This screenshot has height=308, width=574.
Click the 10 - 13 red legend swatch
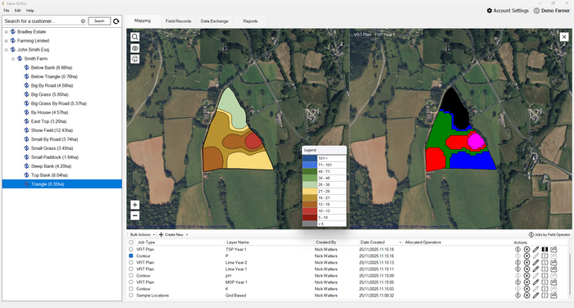click(310, 211)
